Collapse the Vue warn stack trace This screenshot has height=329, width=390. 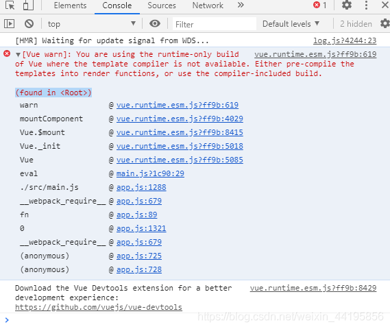(18, 55)
